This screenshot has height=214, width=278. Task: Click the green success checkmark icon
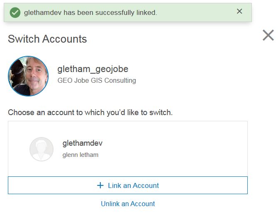(15, 12)
